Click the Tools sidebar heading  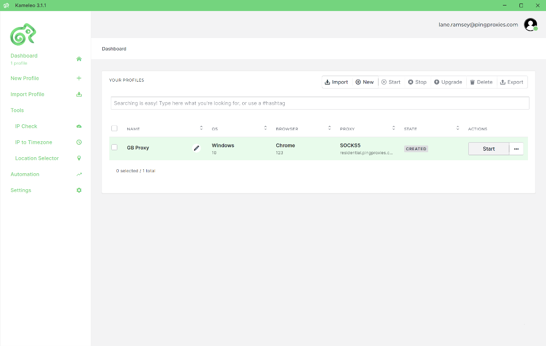(x=17, y=110)
